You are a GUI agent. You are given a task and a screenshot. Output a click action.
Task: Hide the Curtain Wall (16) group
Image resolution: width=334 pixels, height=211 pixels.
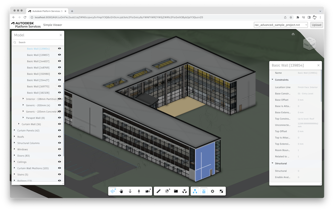click(60, 124)
